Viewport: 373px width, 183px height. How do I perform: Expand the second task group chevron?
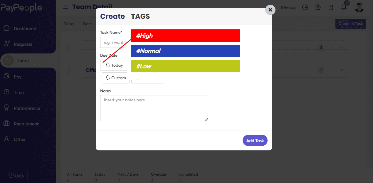tap(341, 70)
